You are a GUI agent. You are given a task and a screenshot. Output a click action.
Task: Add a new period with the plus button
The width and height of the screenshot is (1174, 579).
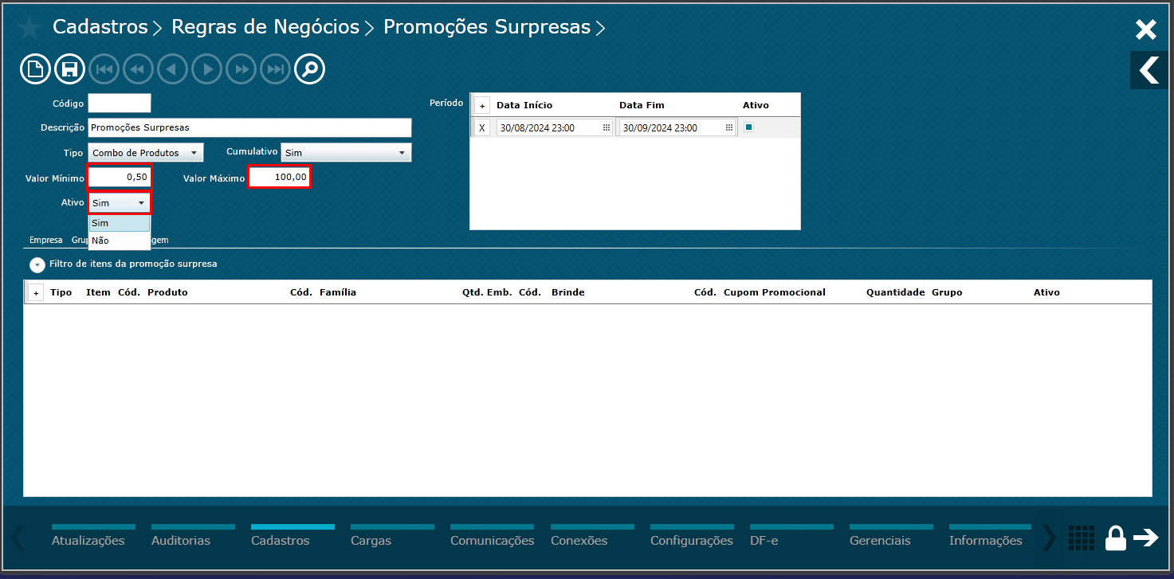point(482,104)
